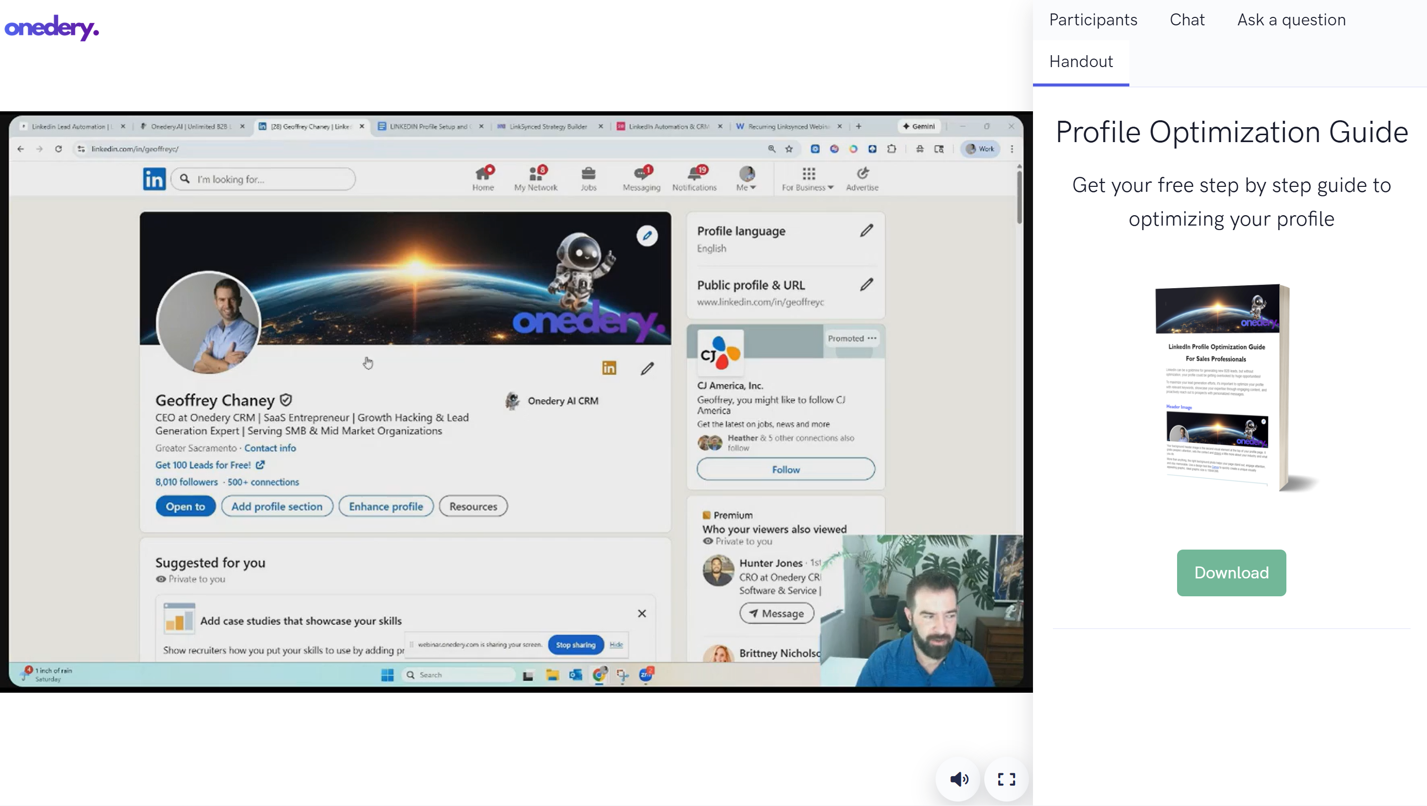Open the Contact info link
The image size is (1427, 806).
pos(270,448)
